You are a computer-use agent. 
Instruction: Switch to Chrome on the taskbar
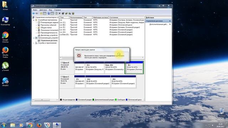pyautogui.click(x=30, y=125)
